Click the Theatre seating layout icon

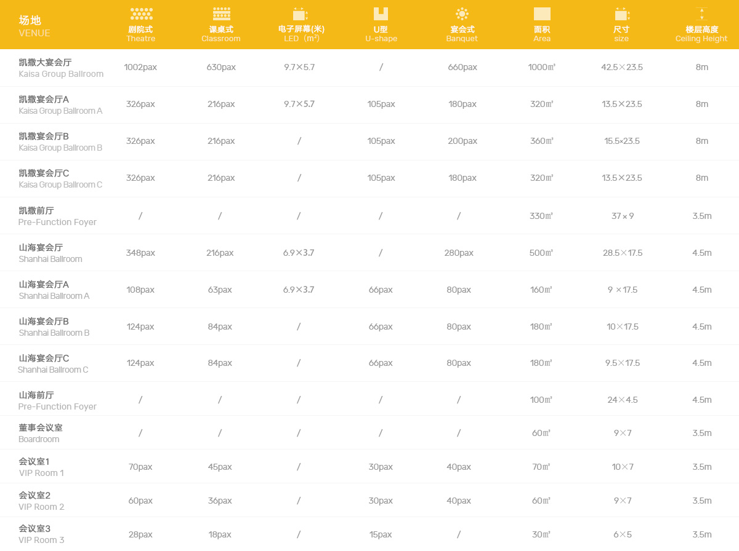pyautogui.click(x=141, y=14)
